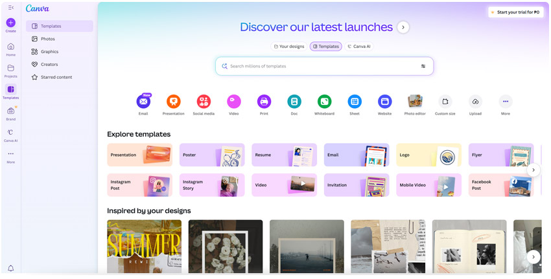
Task: Open Mobile Video template category card
Action: pyautogui.click(x=429, y=185)
